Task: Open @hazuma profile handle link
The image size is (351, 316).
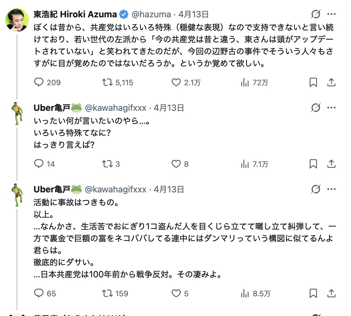Action: pyautogui.click(x=151, y=14)
